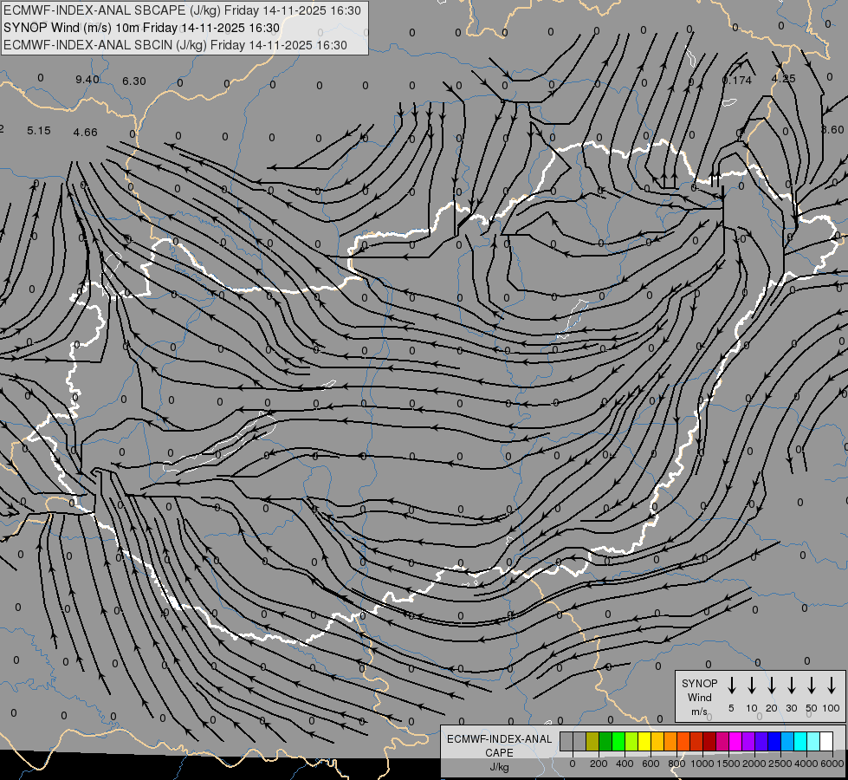This screenshot has height=780, width=848.
Task: Select the white swatch ending at 6000
Action: coord(825,741)
